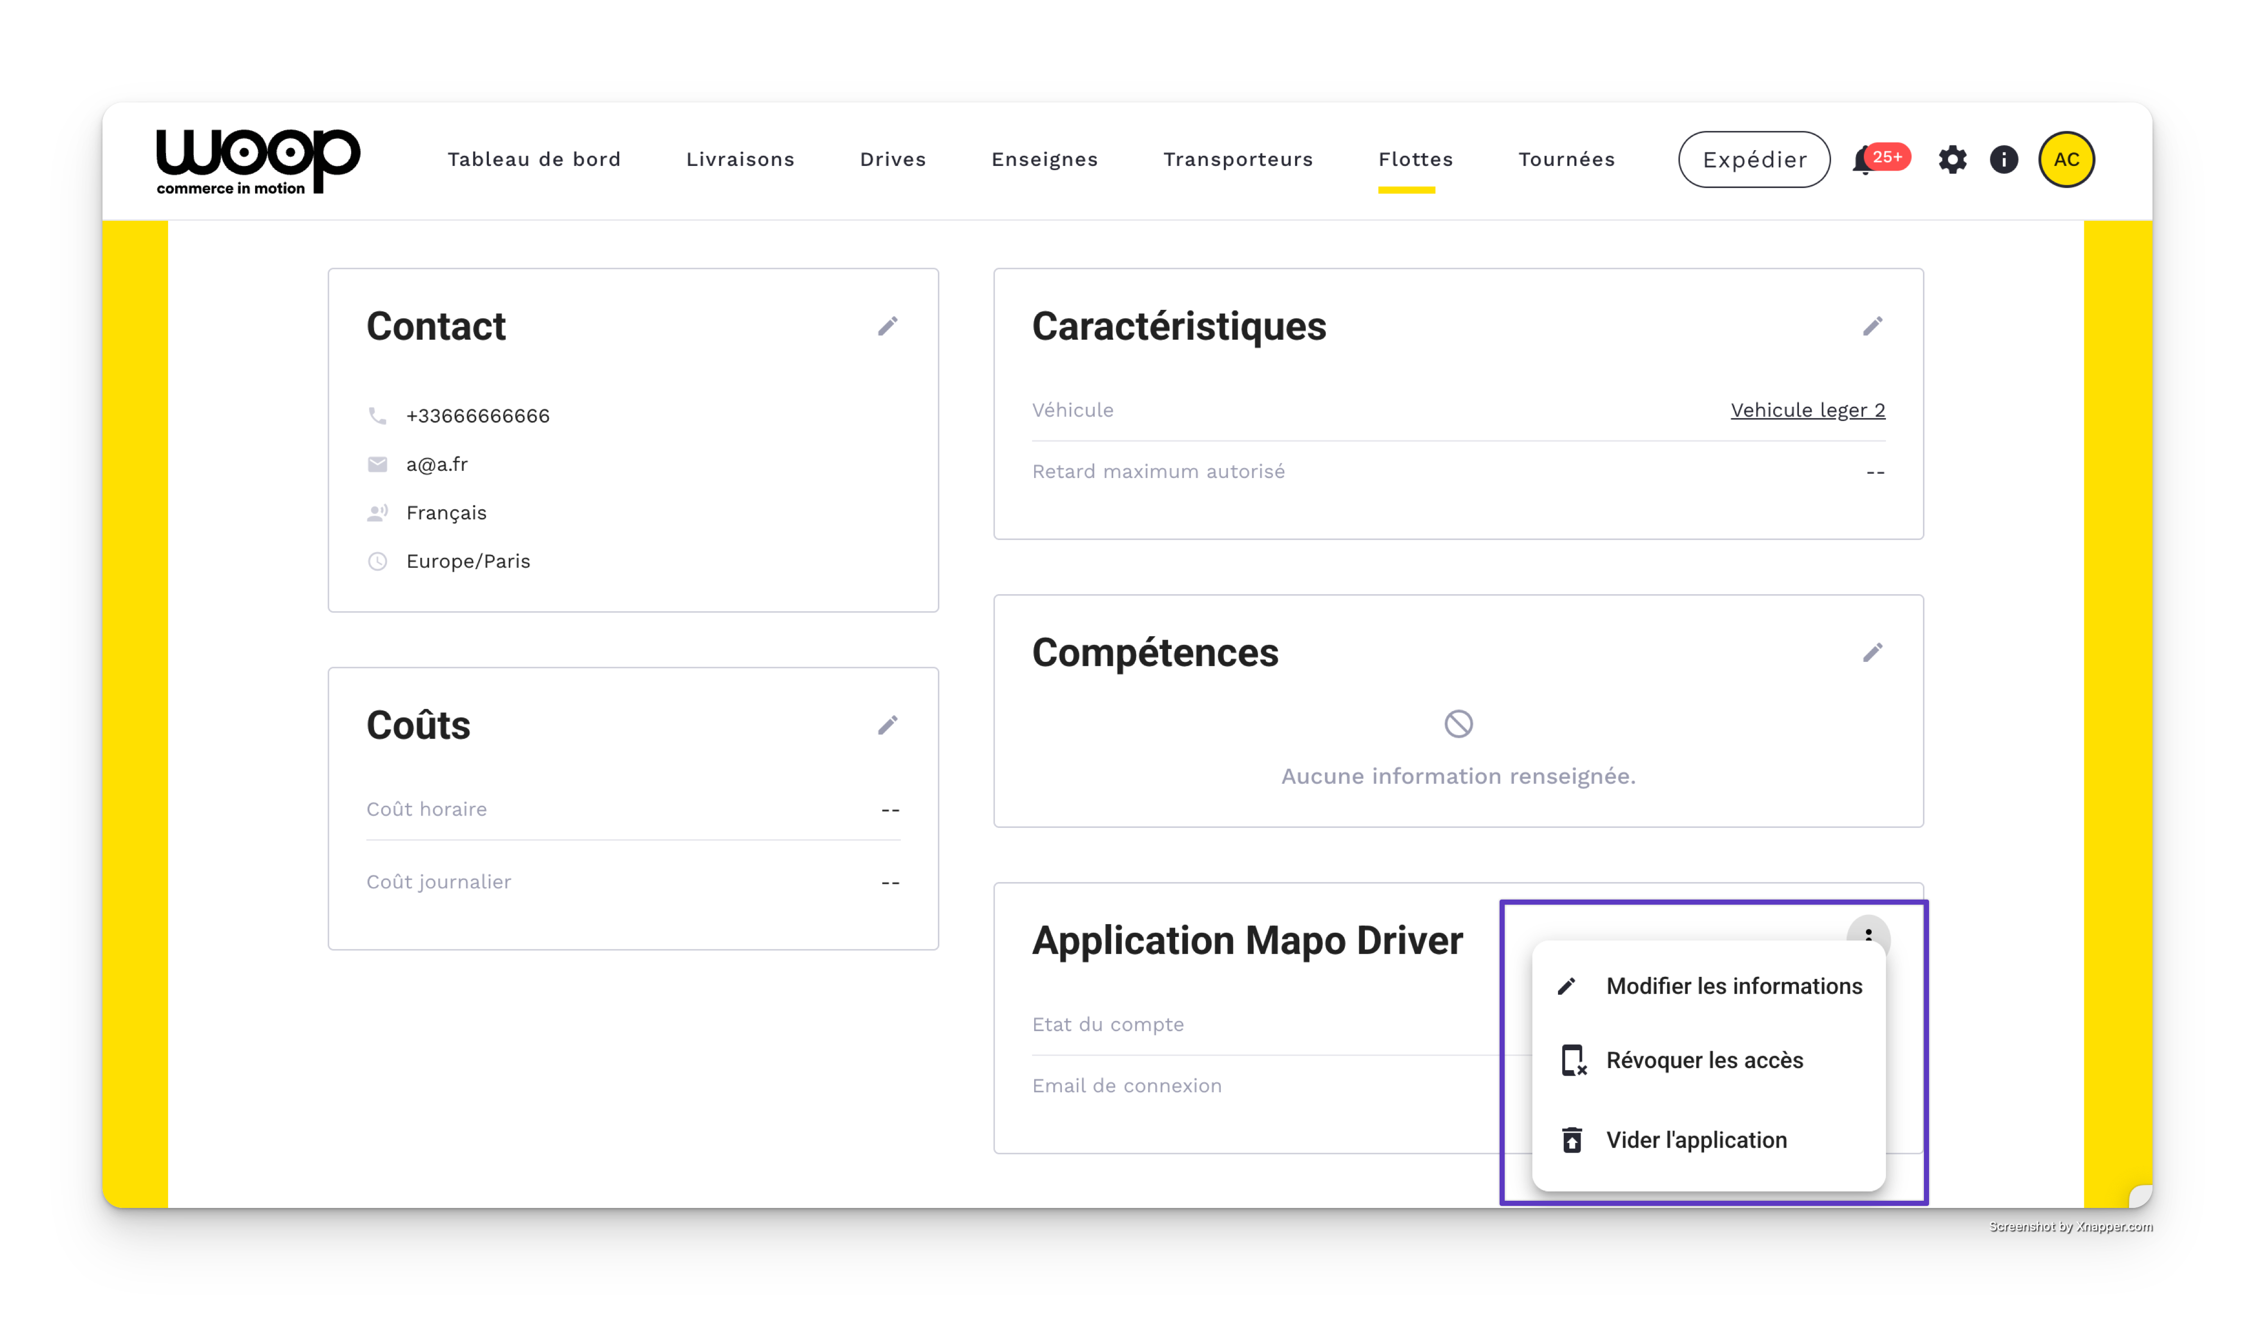The image size is (2255, 1336).
Task: Click the 25+ notification badge
Action: tap(1887, 157)
